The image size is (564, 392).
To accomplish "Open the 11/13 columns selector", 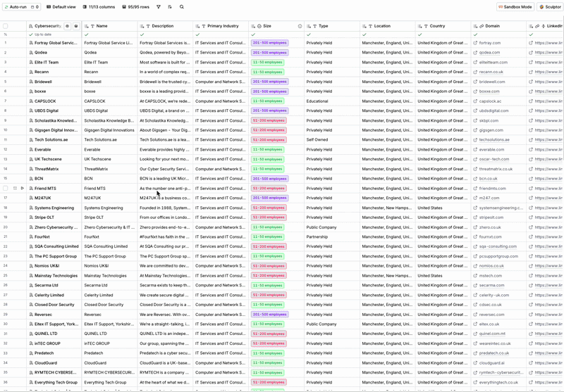I will [x=99, y=7].
